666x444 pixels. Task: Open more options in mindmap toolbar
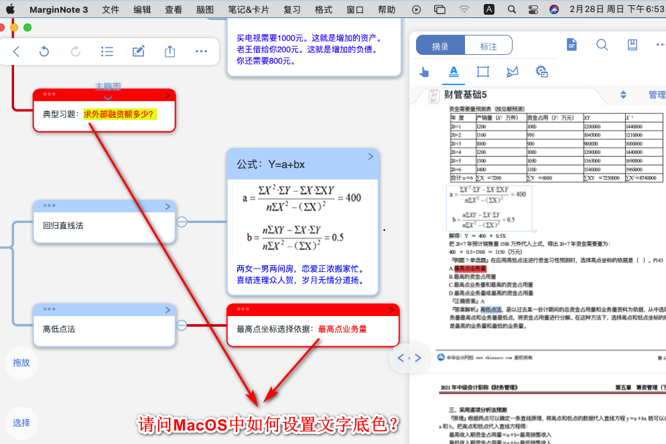[x=201, y=52]
